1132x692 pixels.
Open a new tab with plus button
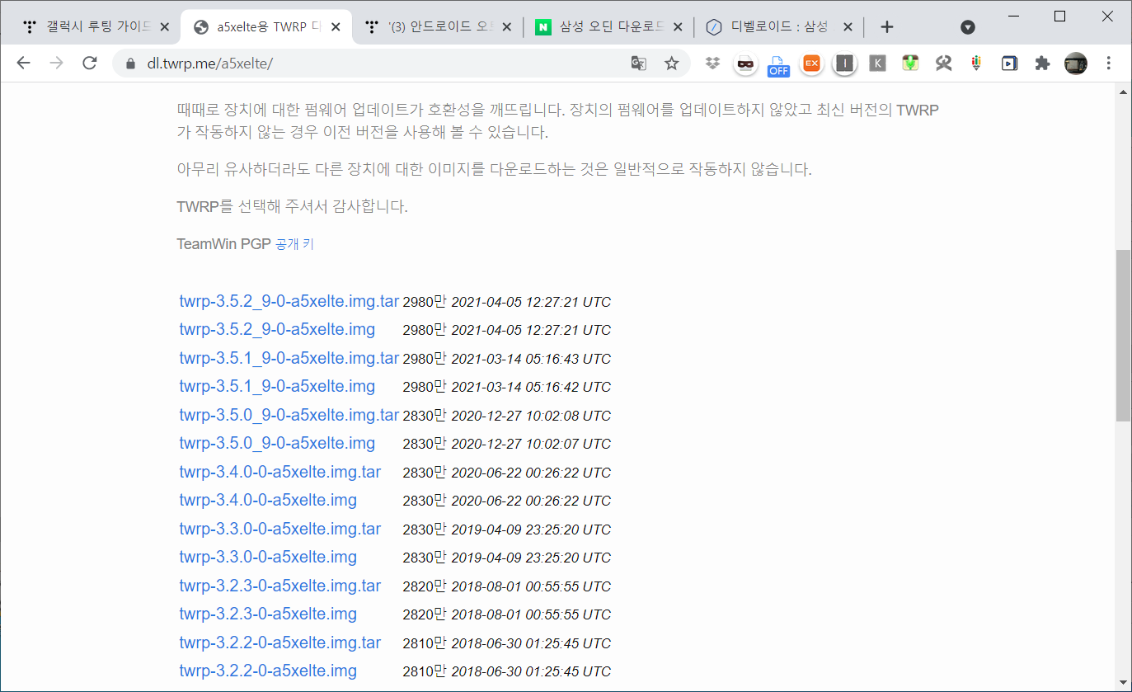pyautogui.click(x=887, y=27)
